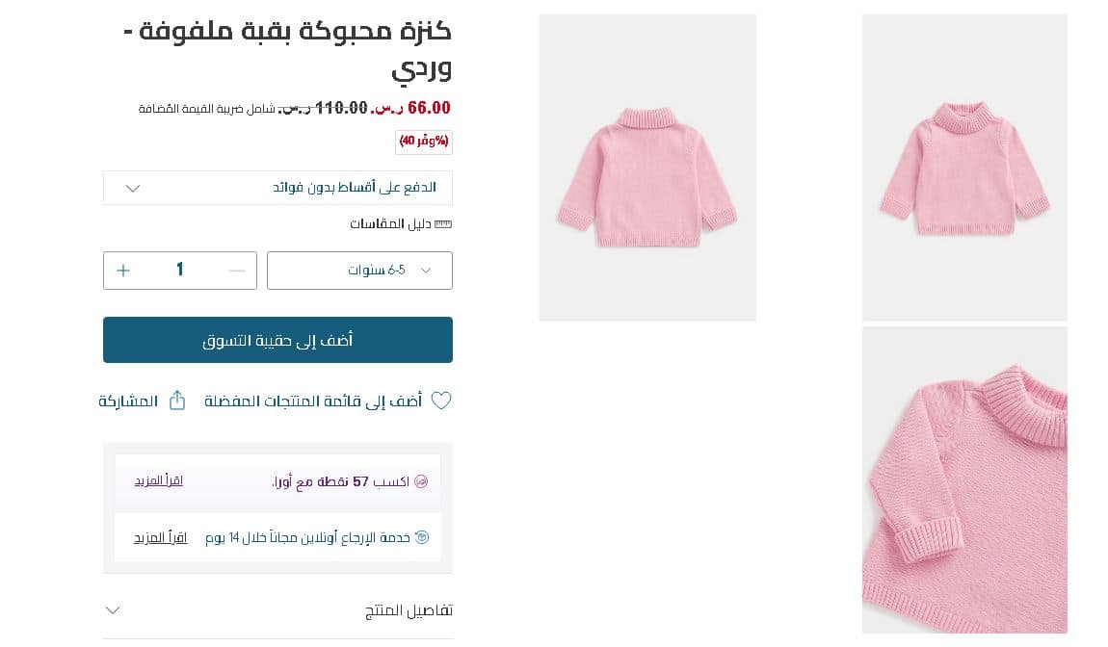Open the size dropdown showing 5-6 سنوات
Viewport: 1108px width, 647px height.
(x=359, y=270)
